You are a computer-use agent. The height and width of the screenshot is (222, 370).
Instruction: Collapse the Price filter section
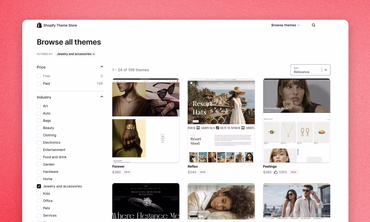tap(102, 67)
